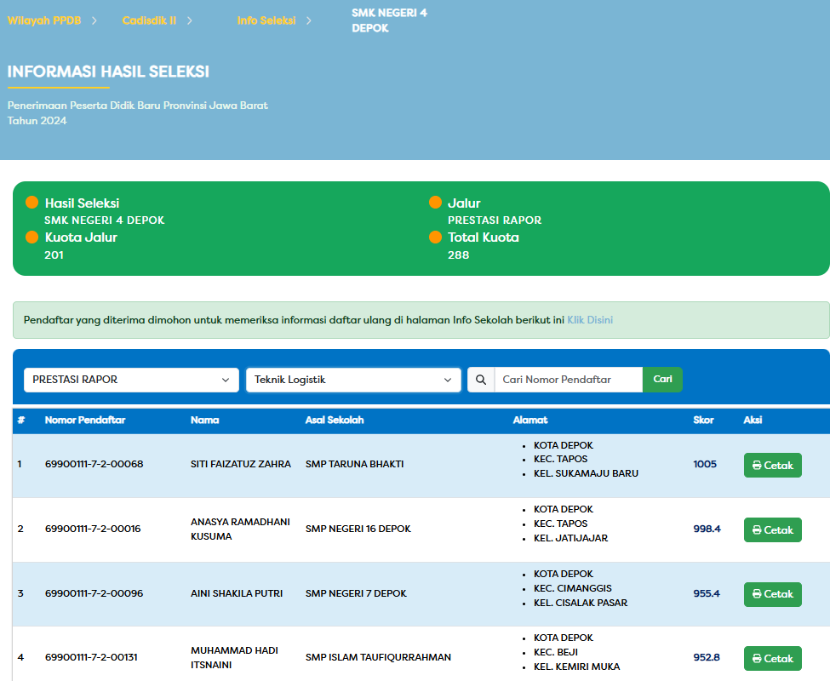830x681 pixels.
Task: Click the magnifier search icon
Action: 481,380
